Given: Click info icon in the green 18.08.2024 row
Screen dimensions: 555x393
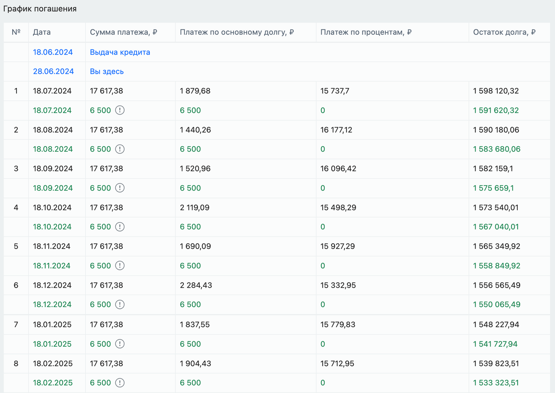Looking at the screenshot, I should point(120,149).
